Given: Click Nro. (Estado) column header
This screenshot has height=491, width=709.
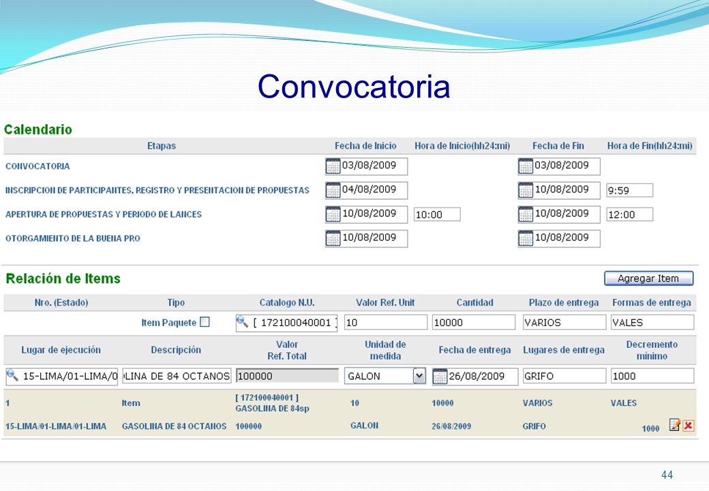Looking at the screenshot, I should click(61, 303).
